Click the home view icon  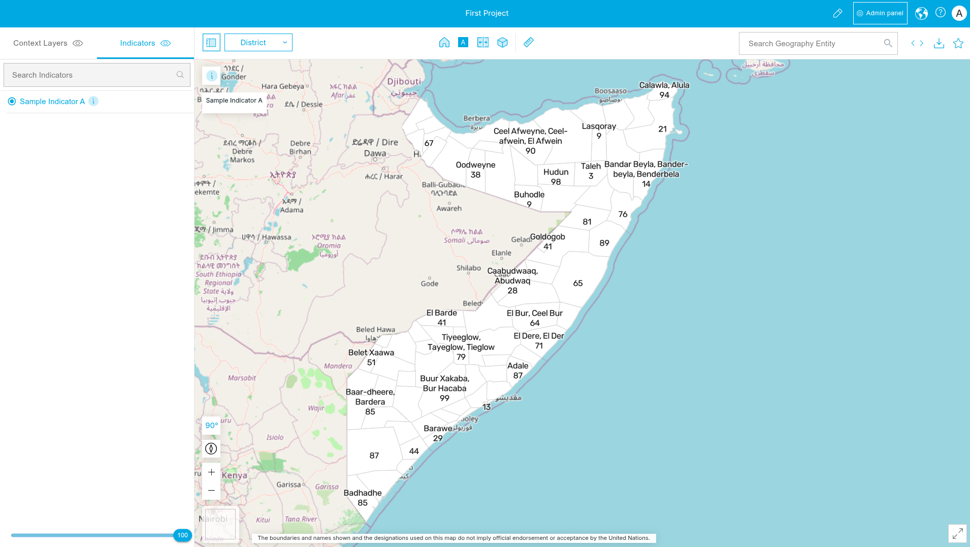click(x=444, y=43)
